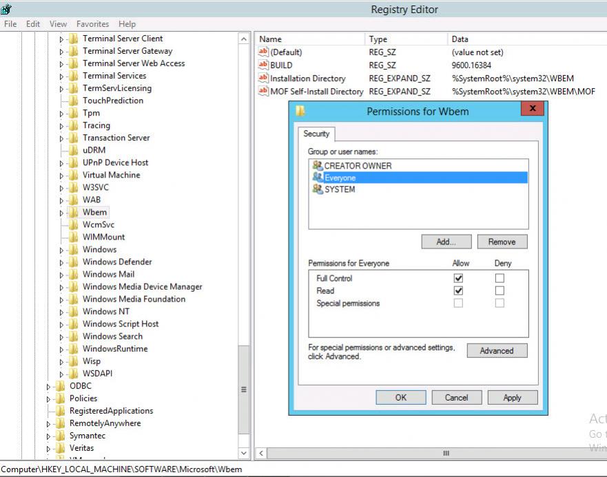
Task: Expand the Windows Search key
Action: point(61,337)
